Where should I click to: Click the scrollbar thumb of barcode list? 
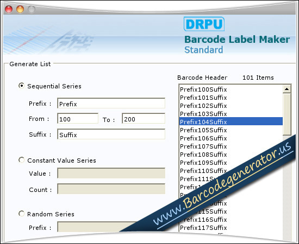click(x=286, y=114)
